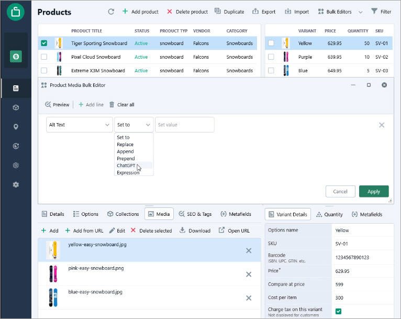
Task: Check the Purple variant checkbox
Action: pyautogui.click(x=271, y=57)
